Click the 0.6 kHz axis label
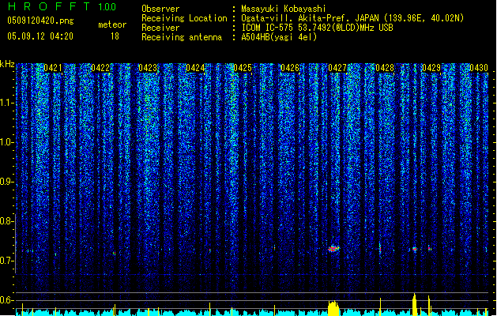The width and height of the screenshot is (497, 316). (x=7, y=300)
